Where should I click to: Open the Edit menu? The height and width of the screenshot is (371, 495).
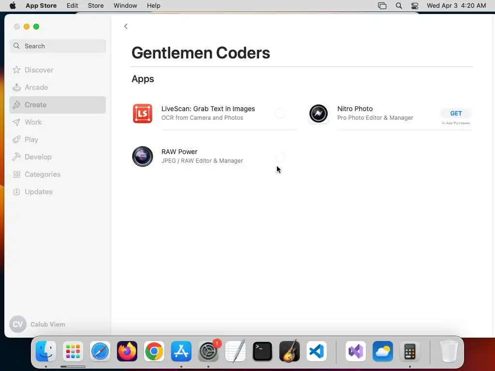pos(73,6)
